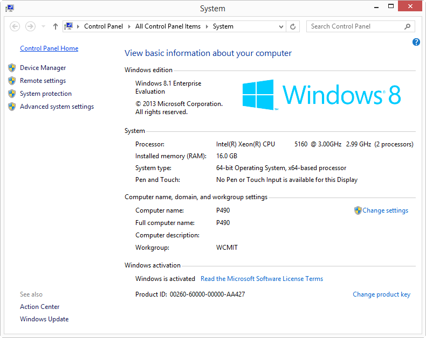Screen dimensions: 426x338
Task: Expand the chevron after Control Panel breadcrumb
Action: (x=129, y=26)
